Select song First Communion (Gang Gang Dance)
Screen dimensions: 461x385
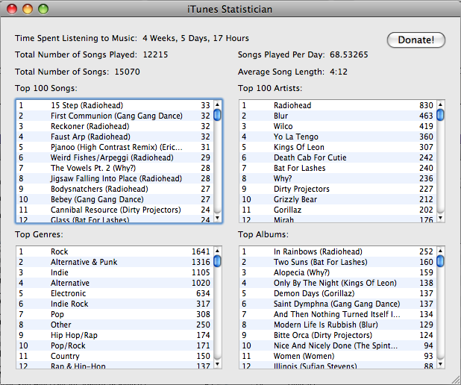[115, 116]
